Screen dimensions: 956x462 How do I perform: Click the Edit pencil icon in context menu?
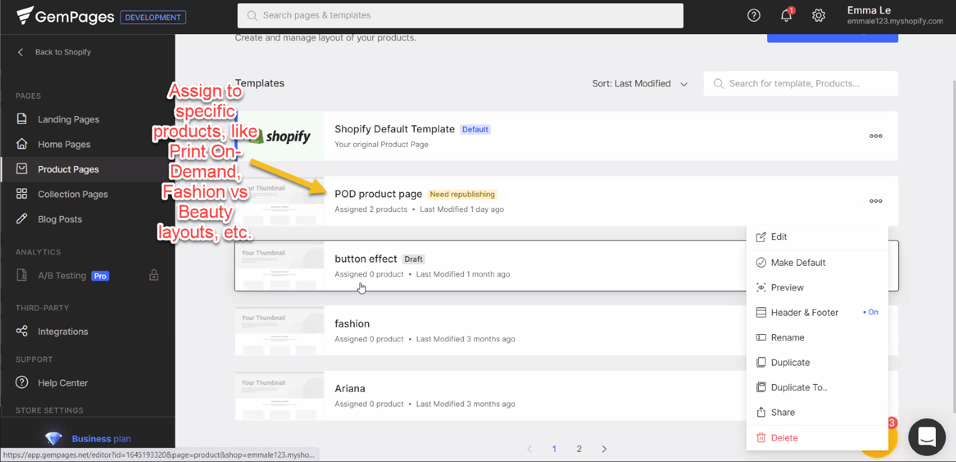point(761,237)
